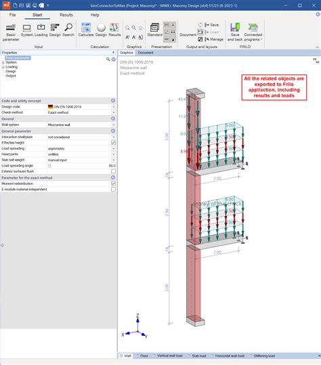
Task: Open the Loading input icon
Action: pos(41,30)
